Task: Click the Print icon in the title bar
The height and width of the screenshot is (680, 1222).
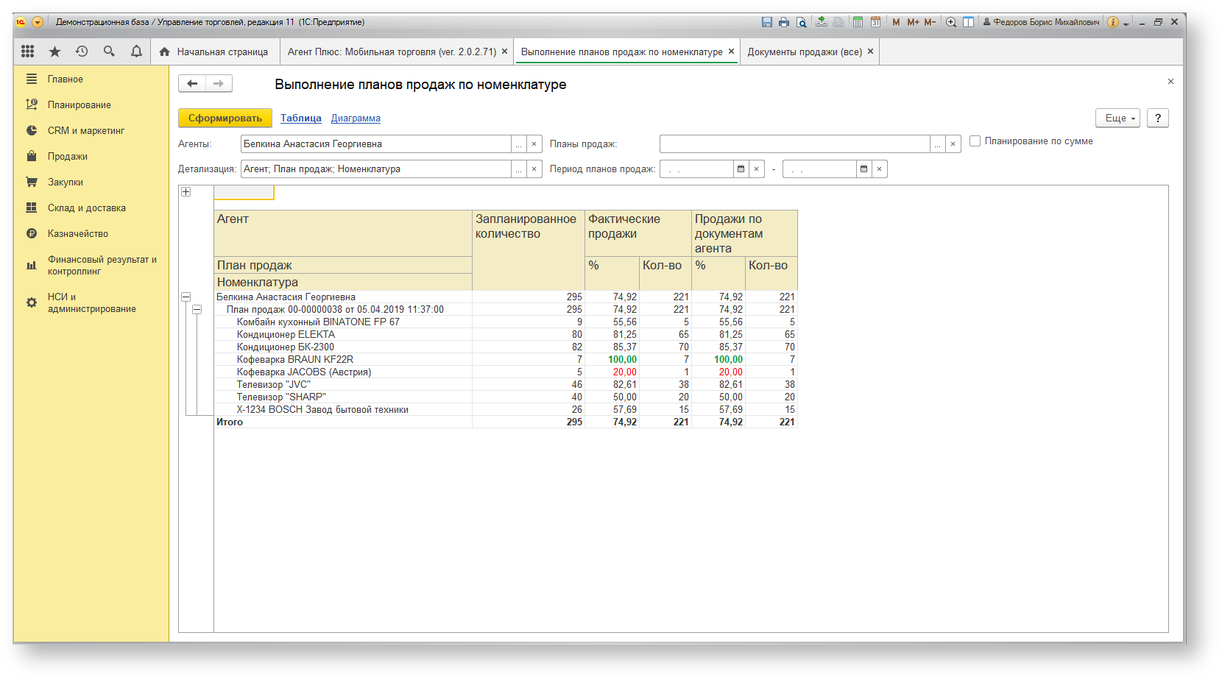Action: point(784,22)
